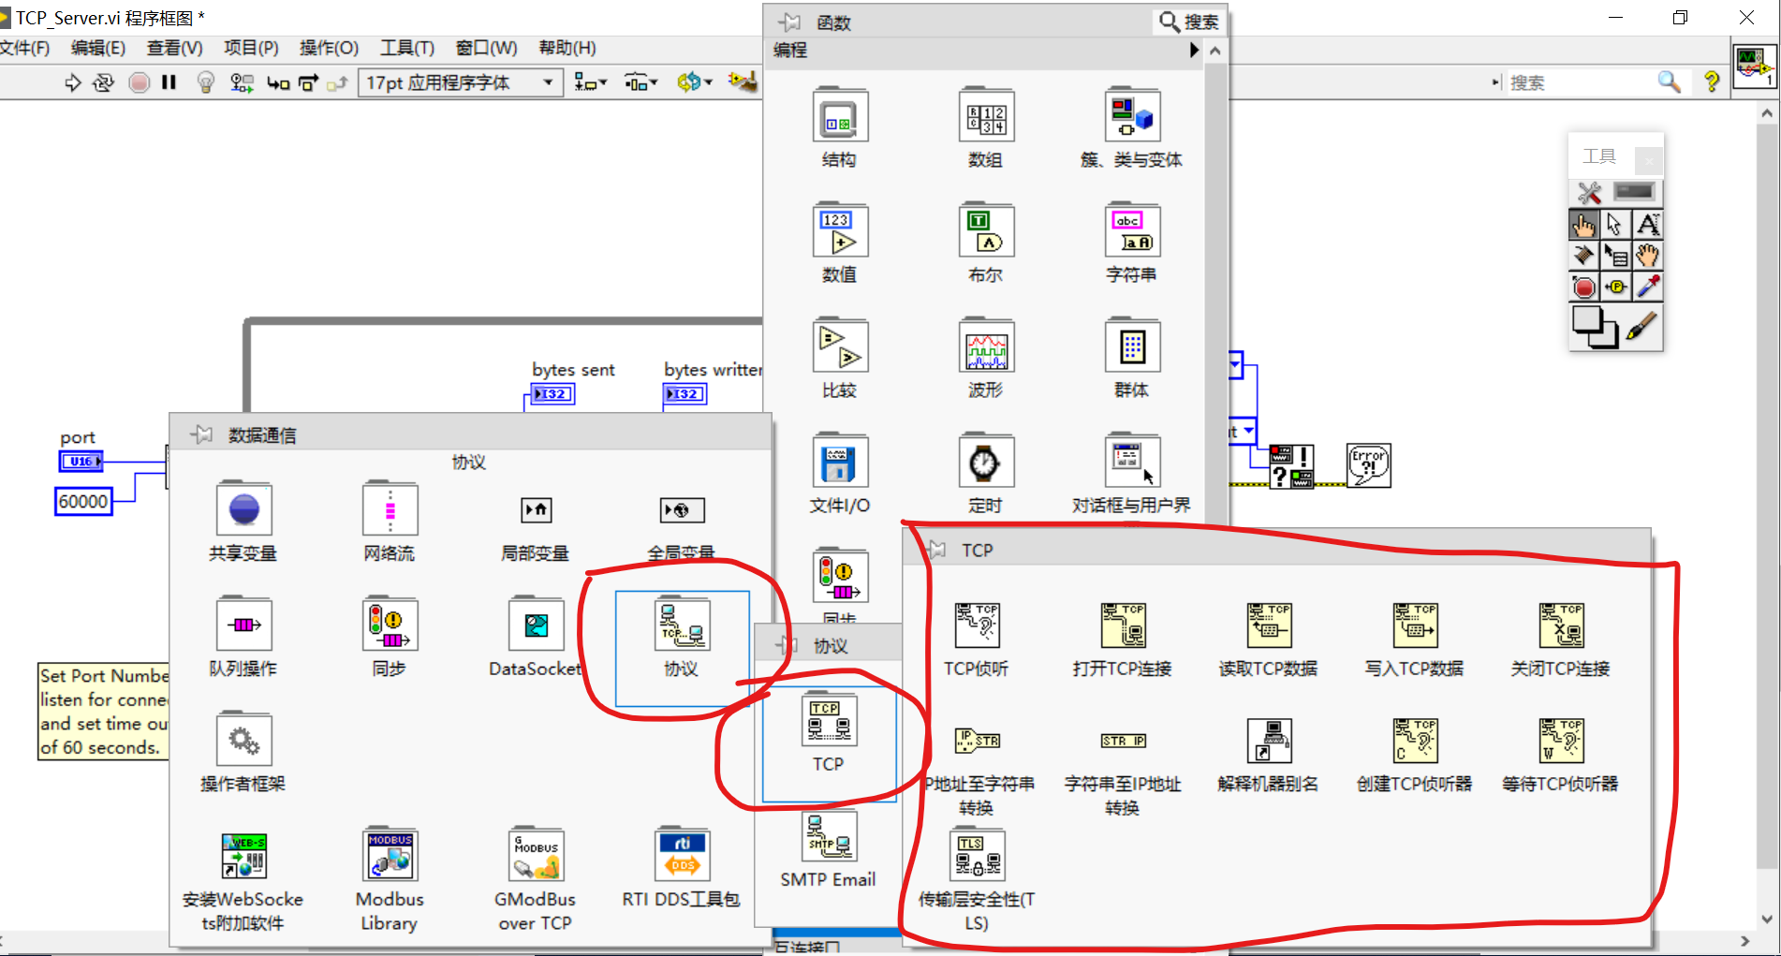Open the 17pt application font dropdown

pyautogui.click(x=460, y=82)
